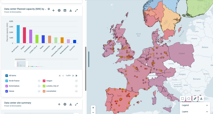Click plus icon on Data center site summary
Screen dimensions: 213x114
tap(59, 104)
